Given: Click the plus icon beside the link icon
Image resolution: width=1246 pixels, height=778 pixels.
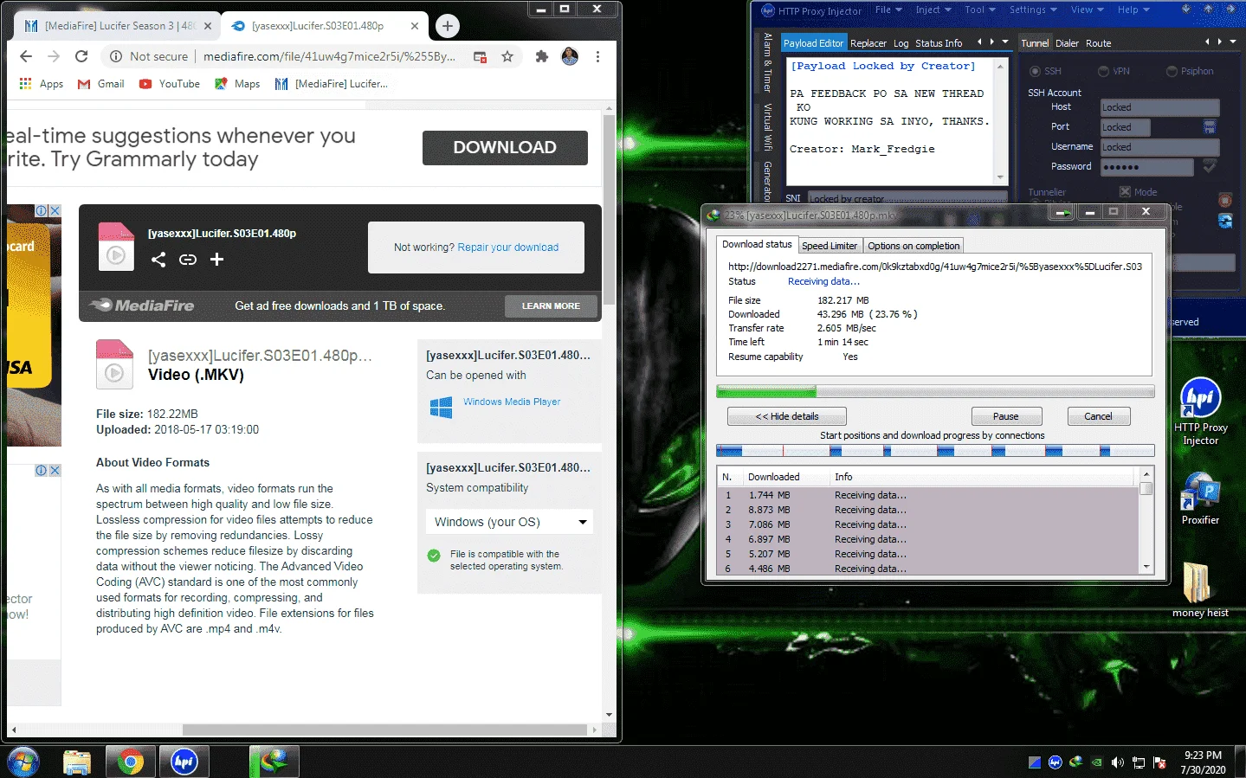Looking at the screenshot, I should 216,259.
